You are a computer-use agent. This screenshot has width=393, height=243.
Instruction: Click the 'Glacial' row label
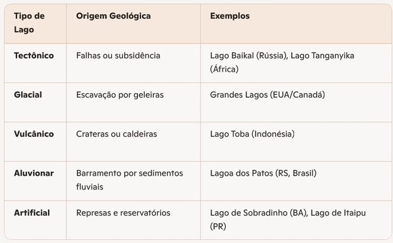coord(28,95)
